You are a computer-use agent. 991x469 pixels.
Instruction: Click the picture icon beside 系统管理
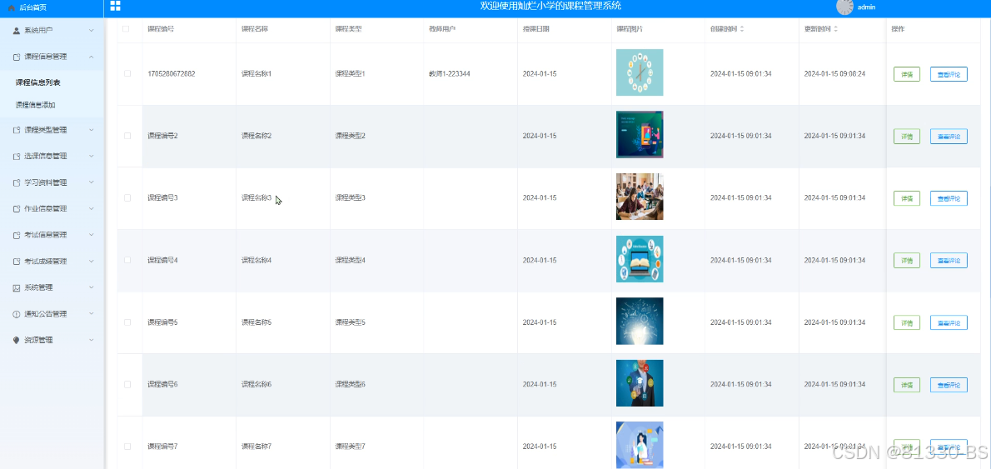pos(17,287)
